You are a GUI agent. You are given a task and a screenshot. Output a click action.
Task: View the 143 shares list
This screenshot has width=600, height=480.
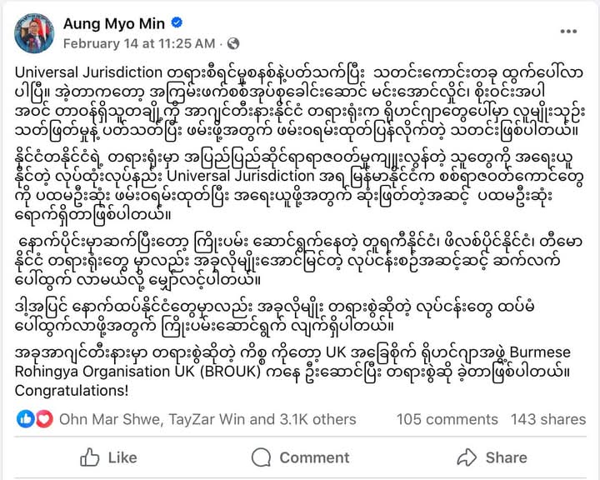[x=547, y=419]
